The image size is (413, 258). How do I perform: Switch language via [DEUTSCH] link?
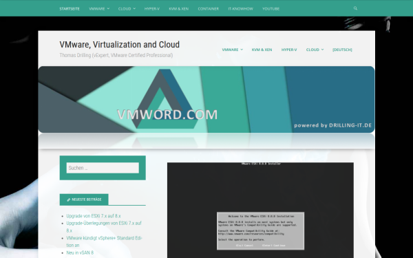[342, 50]
